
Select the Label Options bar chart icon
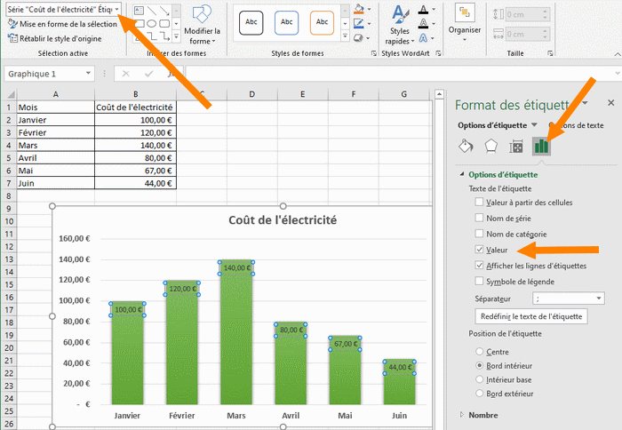541,147
